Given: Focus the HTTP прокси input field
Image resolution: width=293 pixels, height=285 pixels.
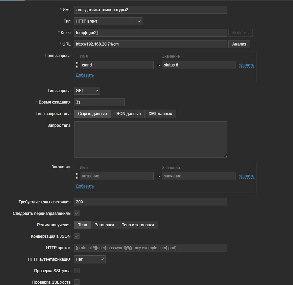Looking at the screenshot, I should pyautogui.click(x=151, y=248).
